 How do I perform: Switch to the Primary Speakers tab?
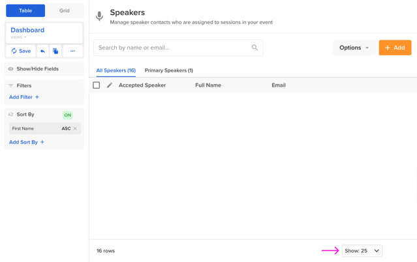168,70
